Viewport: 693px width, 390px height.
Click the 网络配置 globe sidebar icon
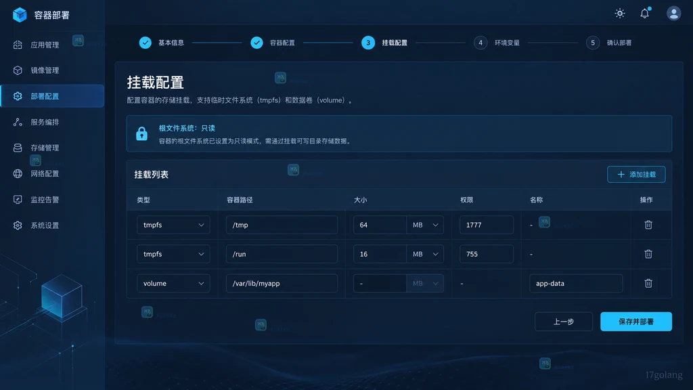pos(18,173)
